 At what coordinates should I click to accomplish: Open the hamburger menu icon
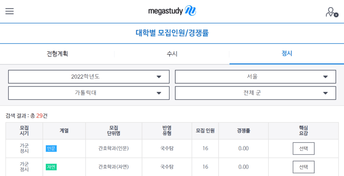pos(9,11)
